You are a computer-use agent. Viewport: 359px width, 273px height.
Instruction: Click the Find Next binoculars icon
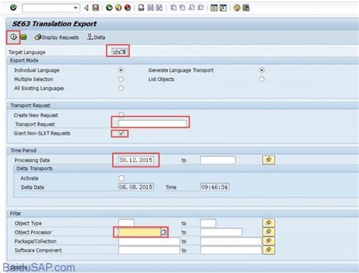click(159, 8)
